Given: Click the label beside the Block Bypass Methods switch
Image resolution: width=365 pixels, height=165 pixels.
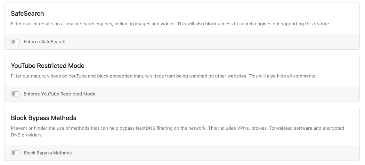Looking at the screenshot, I should coord(48,153).
